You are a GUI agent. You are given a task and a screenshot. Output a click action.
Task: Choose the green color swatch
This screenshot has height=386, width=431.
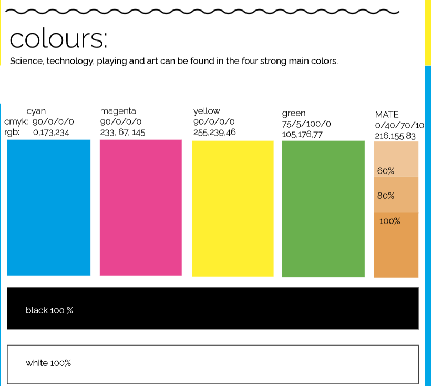[323, 208]
